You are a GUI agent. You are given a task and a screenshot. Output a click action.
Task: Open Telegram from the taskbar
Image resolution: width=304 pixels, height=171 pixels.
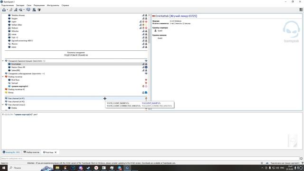119,168
